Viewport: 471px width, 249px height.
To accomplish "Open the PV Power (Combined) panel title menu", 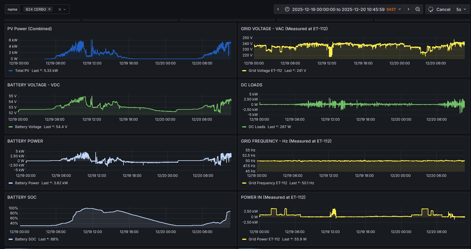I will (30, 29).
